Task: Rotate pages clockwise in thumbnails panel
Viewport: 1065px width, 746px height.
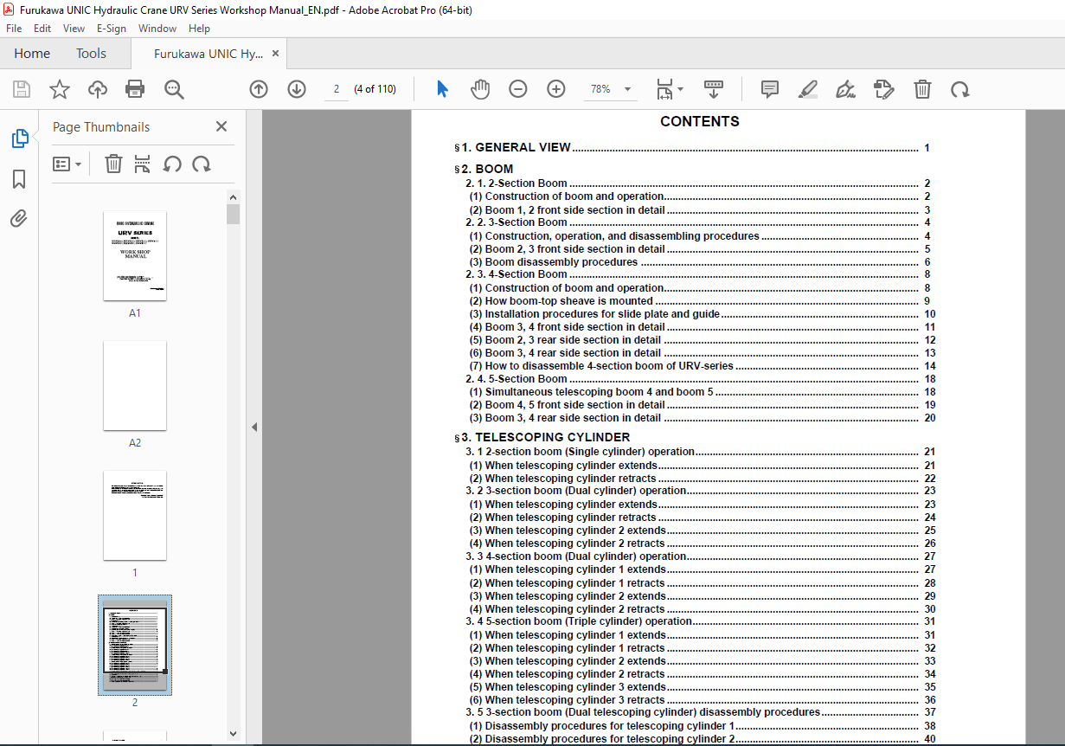Action: (x=202, y=164)
